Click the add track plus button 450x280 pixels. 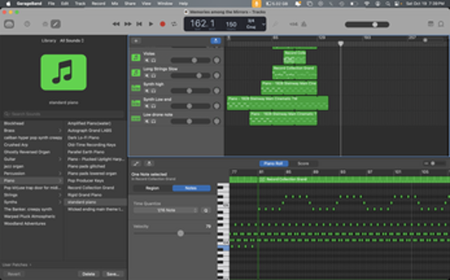tap(136, 41)
